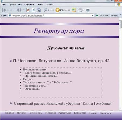The image size is (122, 120).
Task: Click the entry "Милость мира..." и "Тебе поем..."
Action: coord(47,82)
